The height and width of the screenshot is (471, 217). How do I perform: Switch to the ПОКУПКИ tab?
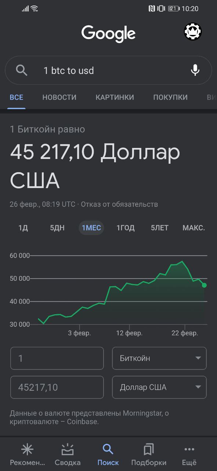click(170, 97)
